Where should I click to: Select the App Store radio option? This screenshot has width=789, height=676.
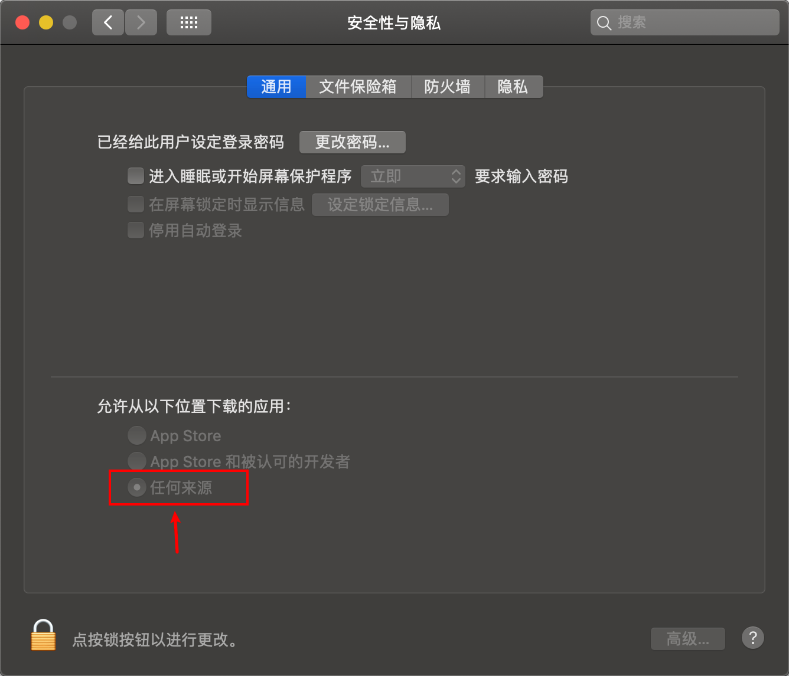coord(136,435)
